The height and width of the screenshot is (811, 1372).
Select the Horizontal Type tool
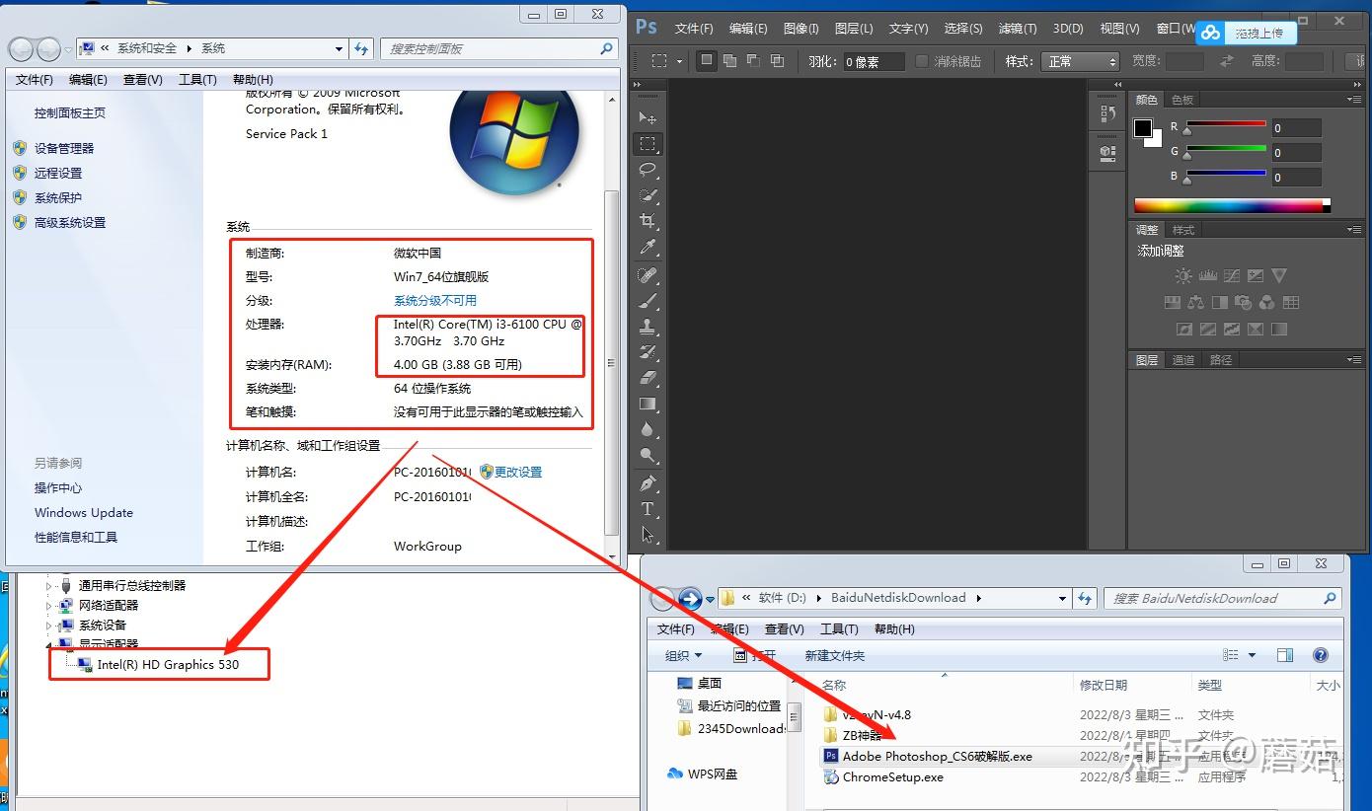pos(648,509)
